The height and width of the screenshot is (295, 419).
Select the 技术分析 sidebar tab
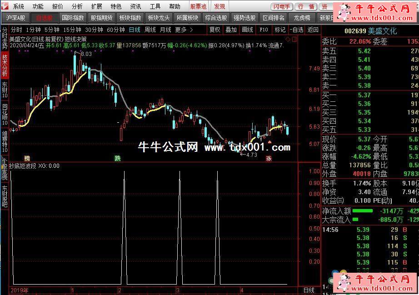point(5,65)
